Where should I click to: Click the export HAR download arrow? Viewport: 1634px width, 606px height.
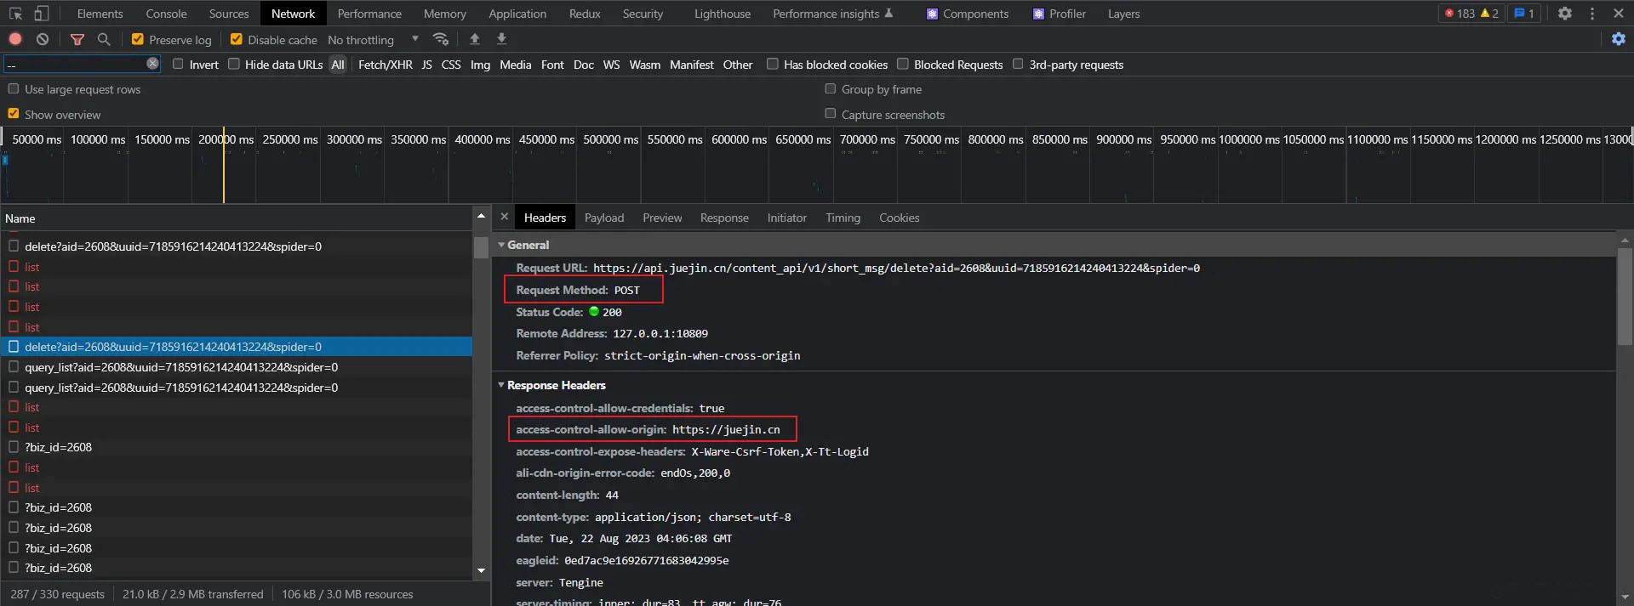coord(502,39)
